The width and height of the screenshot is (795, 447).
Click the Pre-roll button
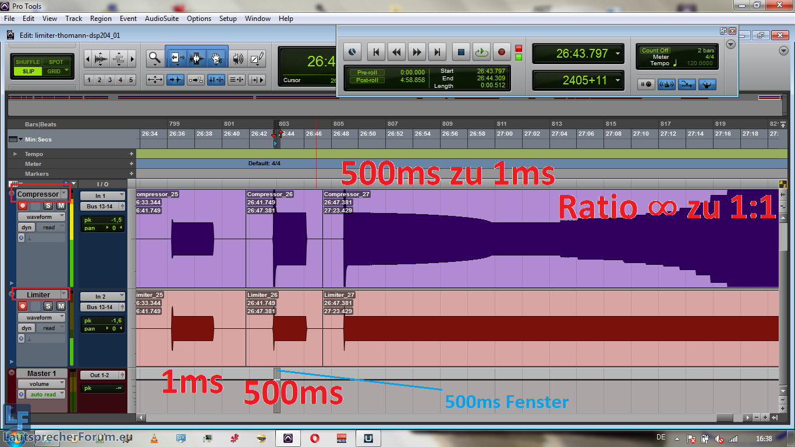click(x=367, y=73)
